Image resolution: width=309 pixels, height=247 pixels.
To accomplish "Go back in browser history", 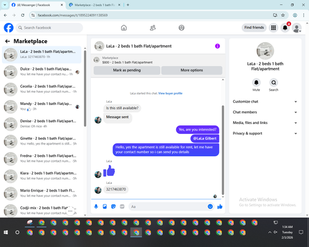I will coord(6,15).
